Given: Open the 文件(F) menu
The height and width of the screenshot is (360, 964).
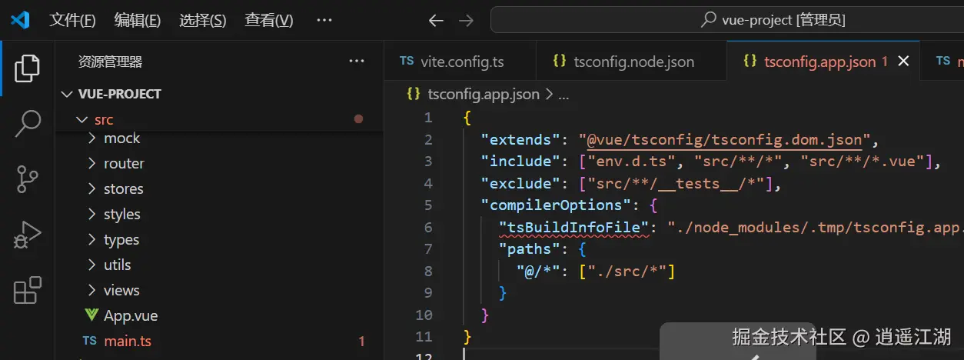Looking at the screenshot, I should point(72,21).
